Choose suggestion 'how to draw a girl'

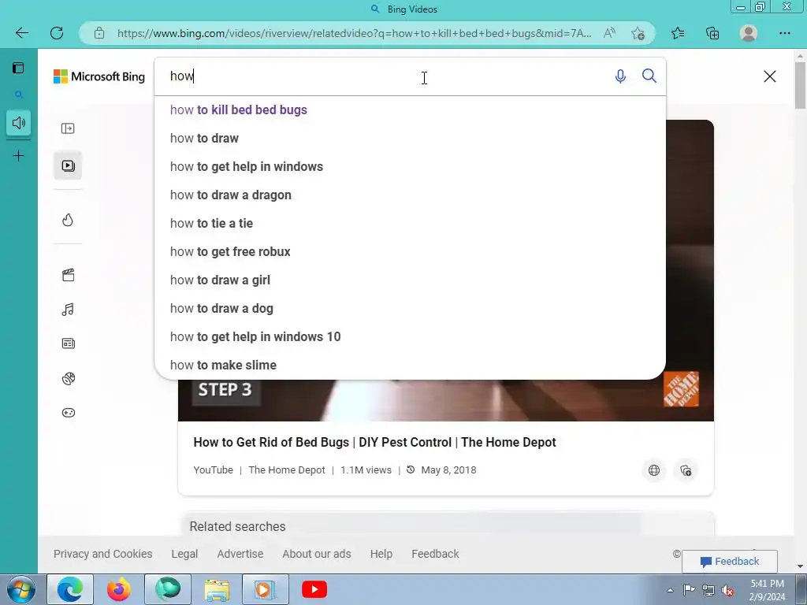coord(410,280)
